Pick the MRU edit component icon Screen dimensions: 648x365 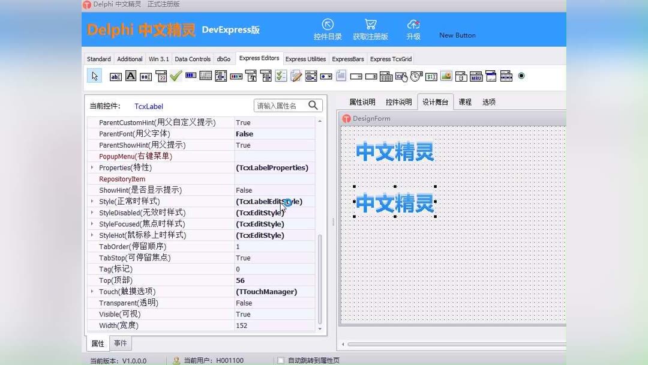[x=476, y=76]
